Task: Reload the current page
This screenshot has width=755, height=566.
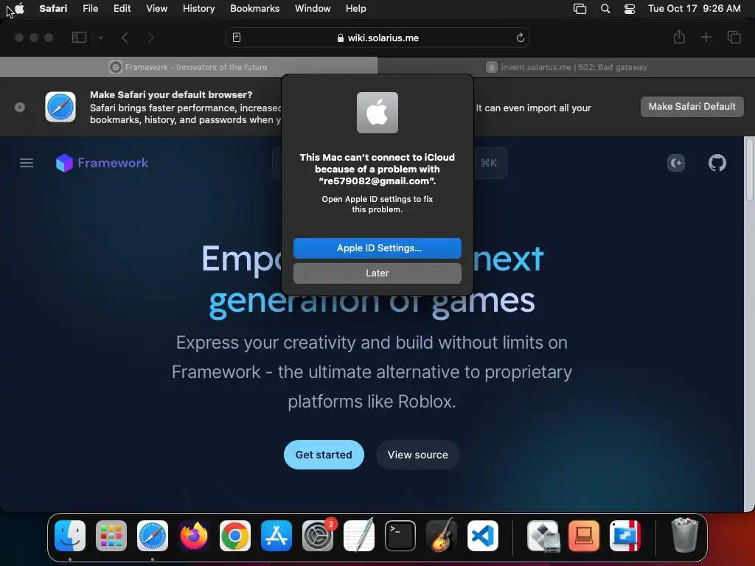Action: pyautogui.click(x=520, y=38)
